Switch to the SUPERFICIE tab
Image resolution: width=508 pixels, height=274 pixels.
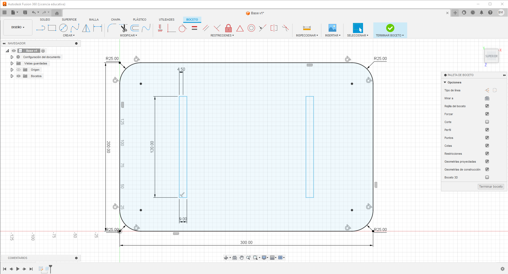(x=69, y=20)
